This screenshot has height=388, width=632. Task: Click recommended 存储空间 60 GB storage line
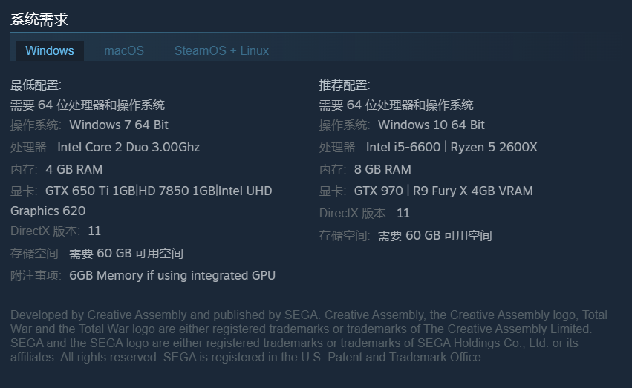[x=434, y=236]
